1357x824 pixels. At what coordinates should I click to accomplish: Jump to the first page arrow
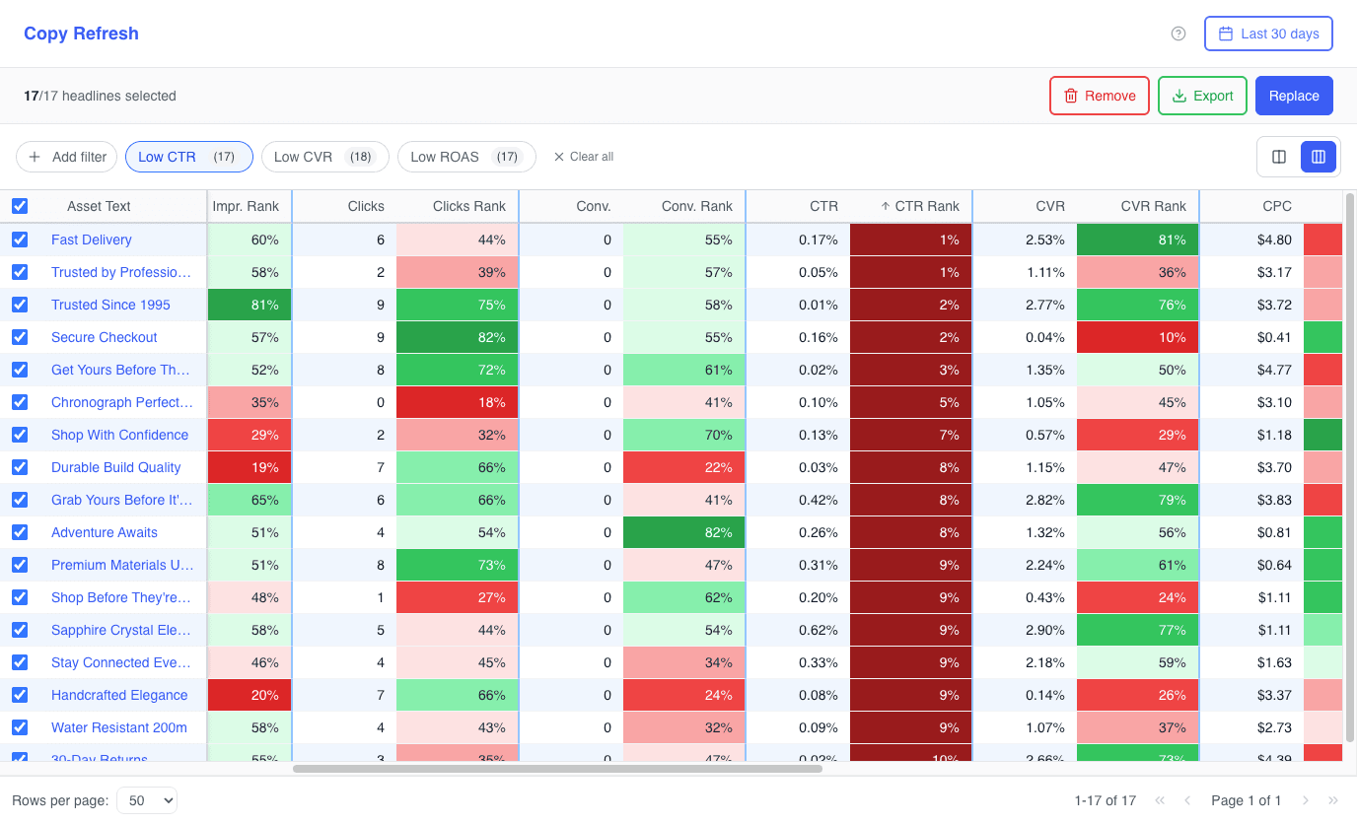coord(1160,800)
